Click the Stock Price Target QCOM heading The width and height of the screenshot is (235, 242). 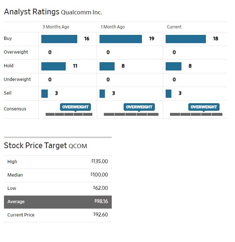pyautogui.click(x=46, y=146)
